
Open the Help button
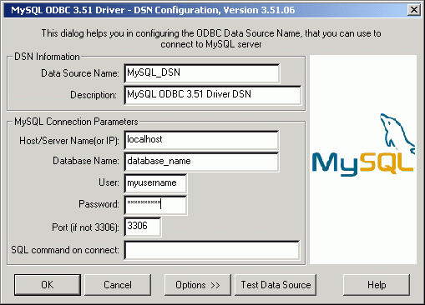pos(377,285)
